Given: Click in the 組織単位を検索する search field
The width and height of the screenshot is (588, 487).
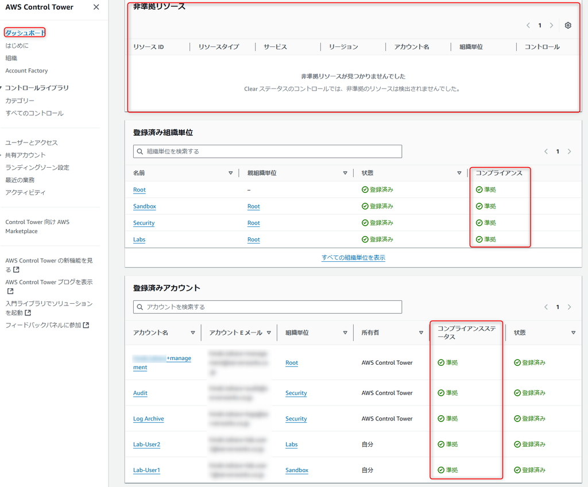Looking at the screenshot, I should (268, 151).
